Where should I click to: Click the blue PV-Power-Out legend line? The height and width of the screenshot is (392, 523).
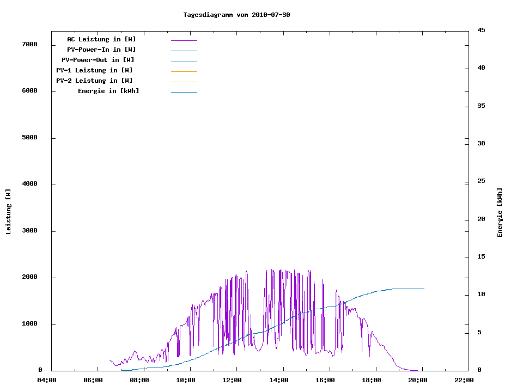184,61
